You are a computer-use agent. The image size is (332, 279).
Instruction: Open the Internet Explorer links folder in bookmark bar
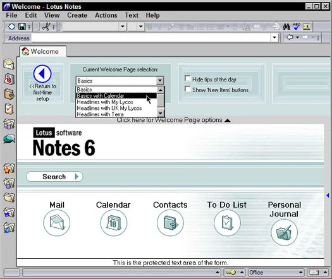(9, 228)
